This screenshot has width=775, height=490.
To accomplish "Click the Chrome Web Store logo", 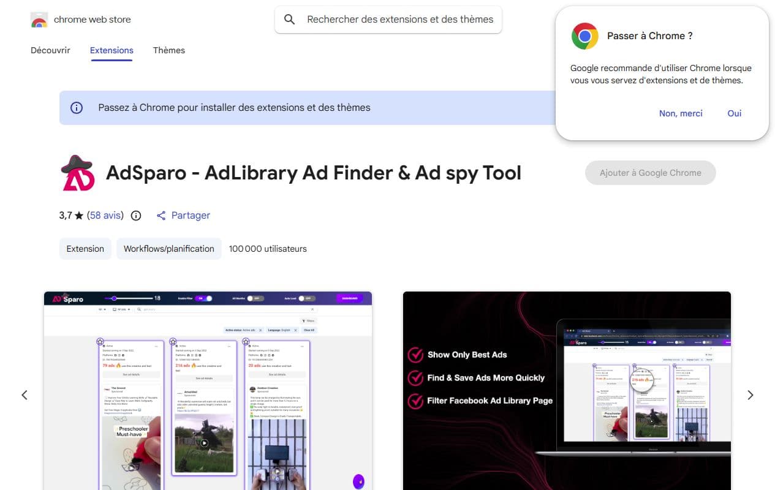I will (x=39, y=20).
